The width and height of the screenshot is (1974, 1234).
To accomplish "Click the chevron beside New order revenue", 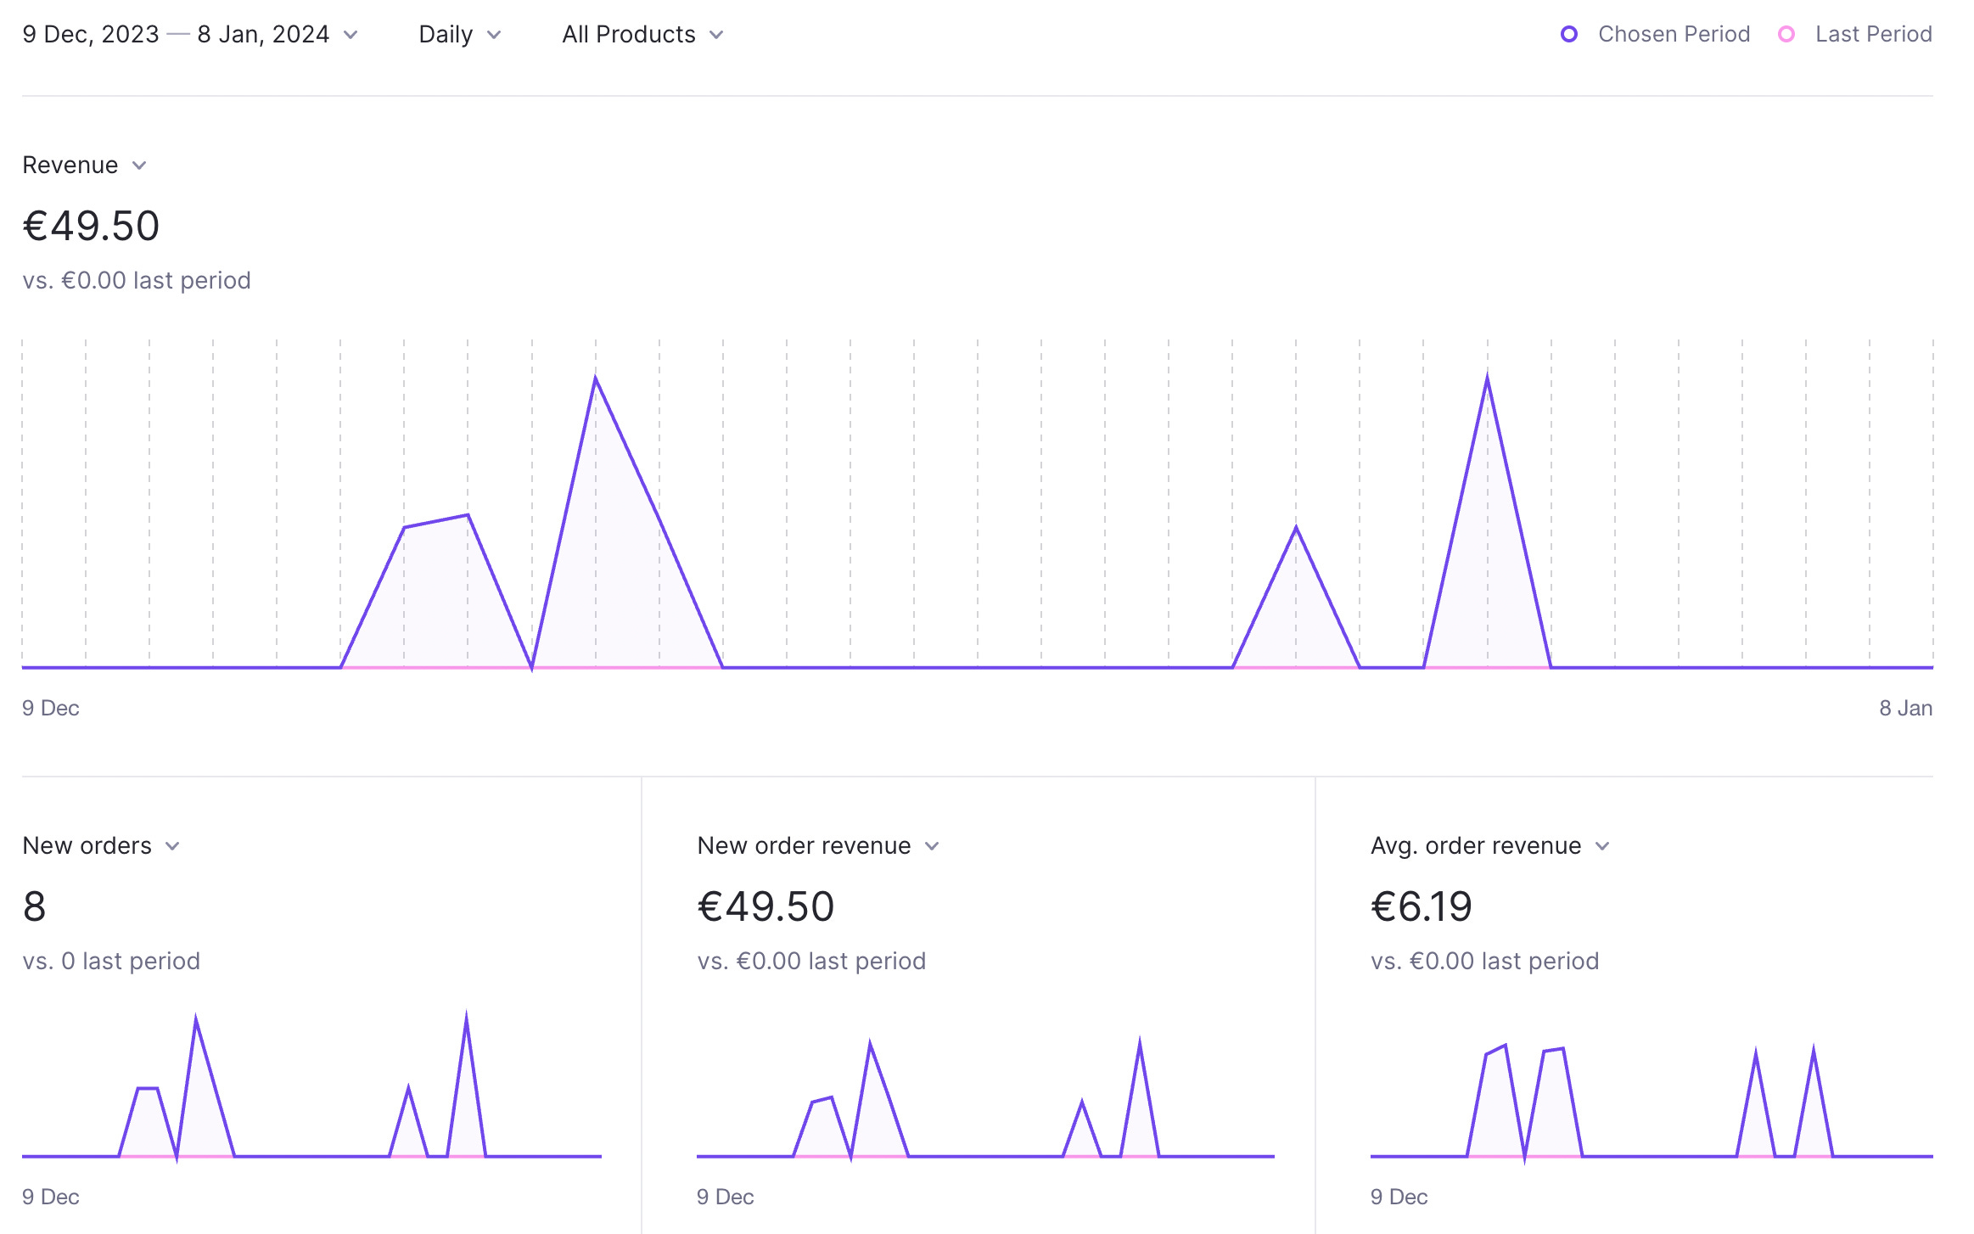I will click(x=932, y=846).
